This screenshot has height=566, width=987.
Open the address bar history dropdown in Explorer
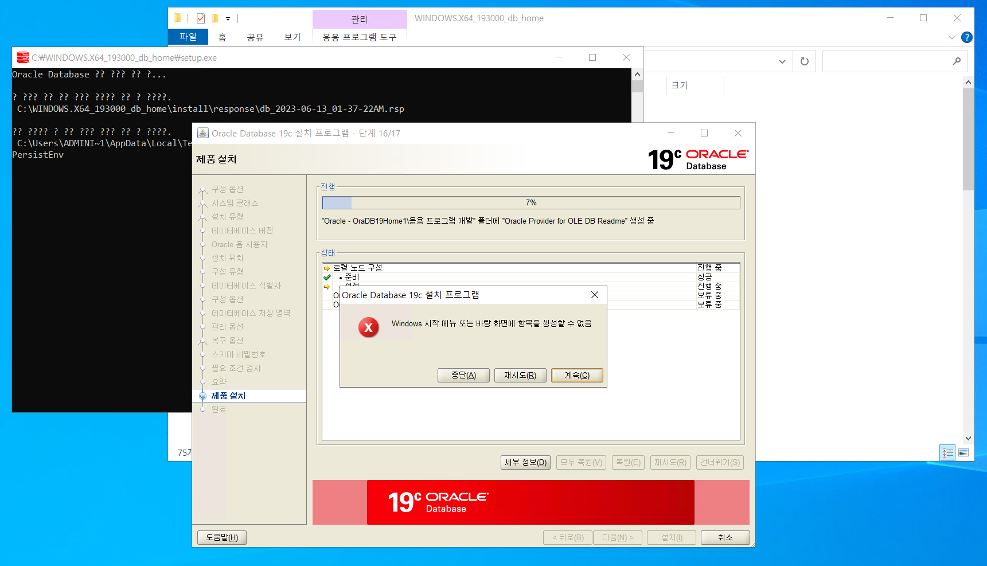[x=782, y=61]
